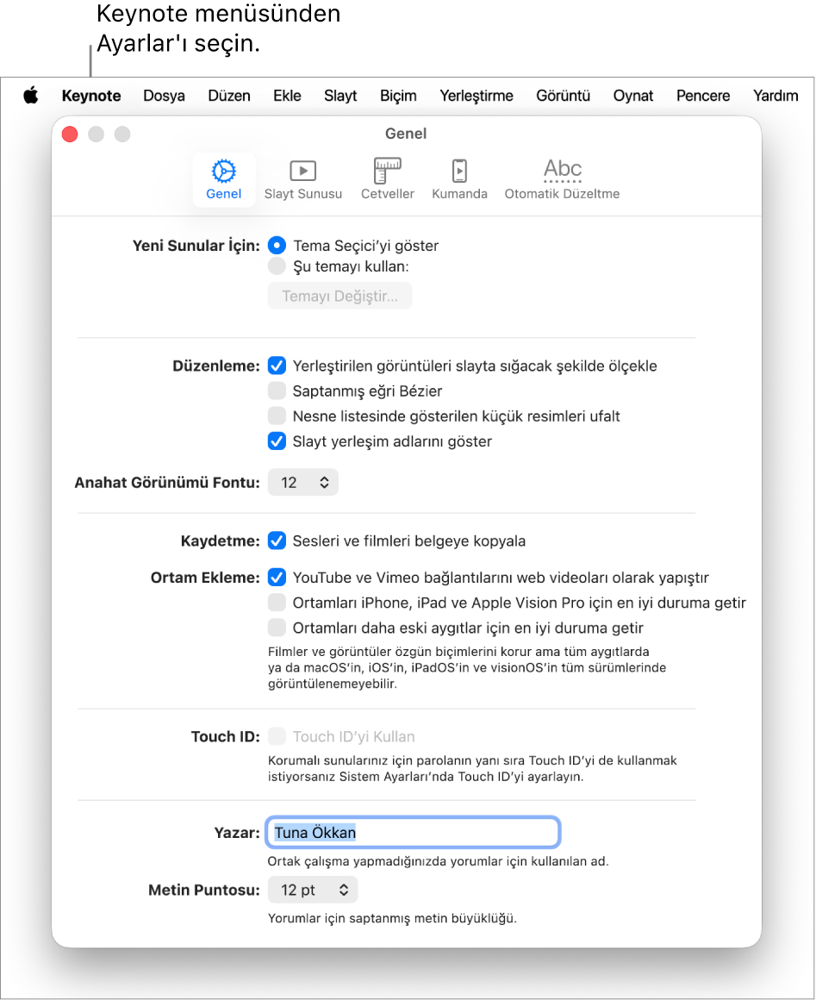Open the Dosya menu

pos(164,96)
